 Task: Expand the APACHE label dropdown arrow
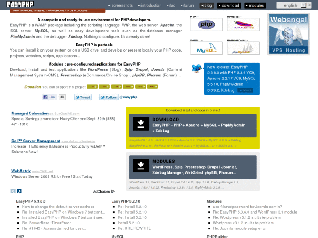click(241, 17)
